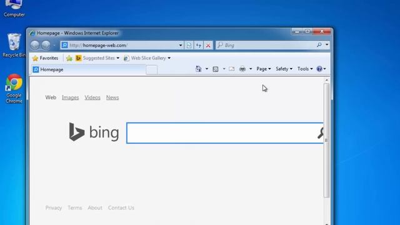The height and width of the screenshot is (225, 400).
Task: Open a new tab button
Action: 151,69
